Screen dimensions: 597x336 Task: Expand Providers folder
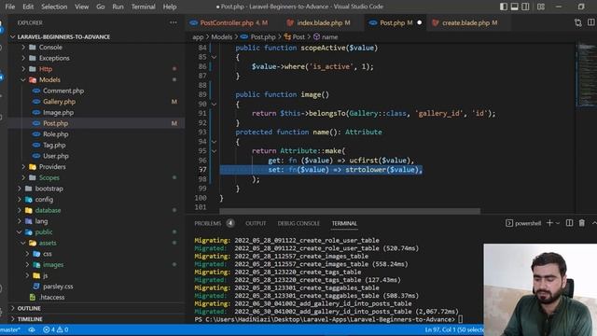(x=52, y=167)
